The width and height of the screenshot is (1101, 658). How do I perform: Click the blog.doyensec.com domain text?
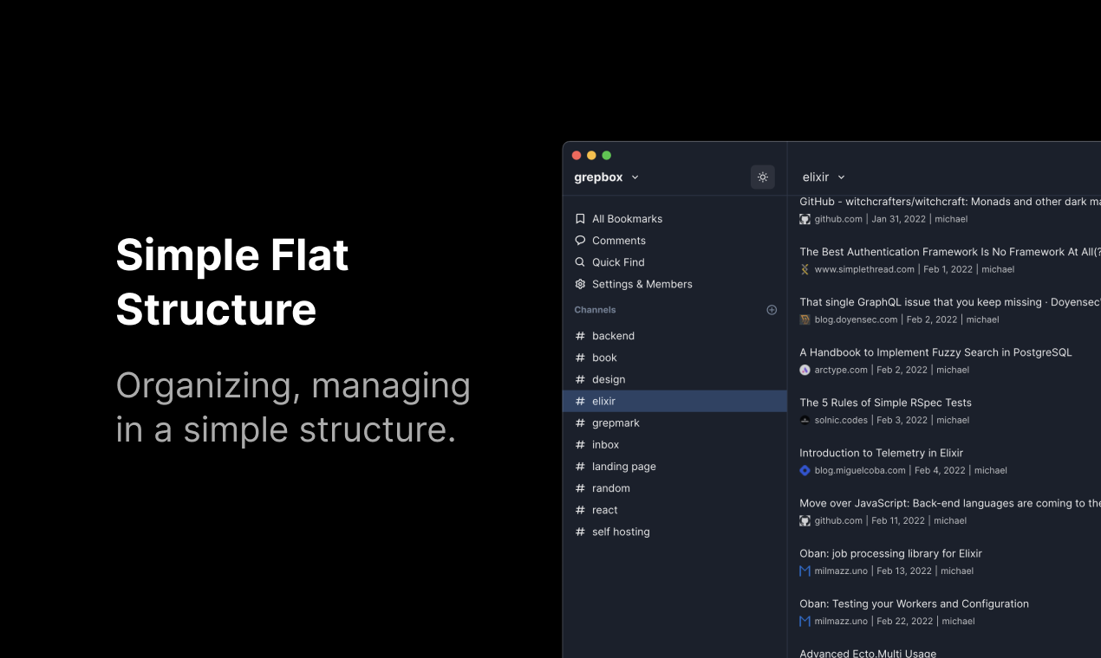pyautogui.click(x=856, y=319)
